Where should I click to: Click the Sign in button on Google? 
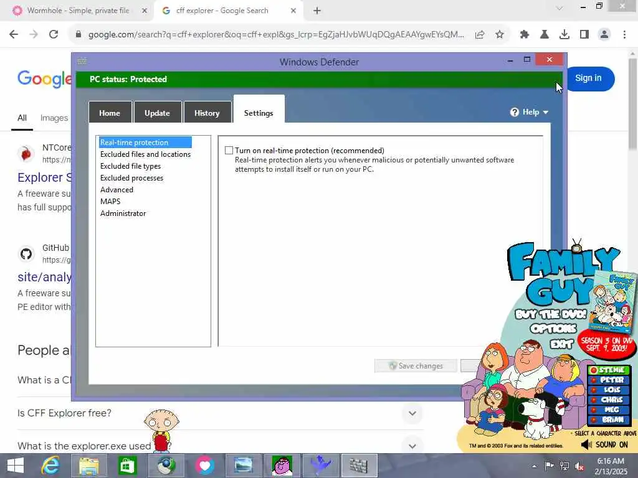click(x=588, y=78)
